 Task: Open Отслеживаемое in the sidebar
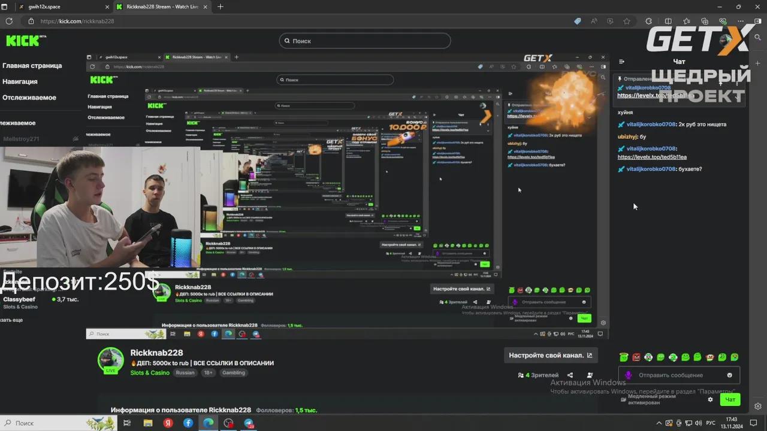pyautogui.click(x=29, y=98)
